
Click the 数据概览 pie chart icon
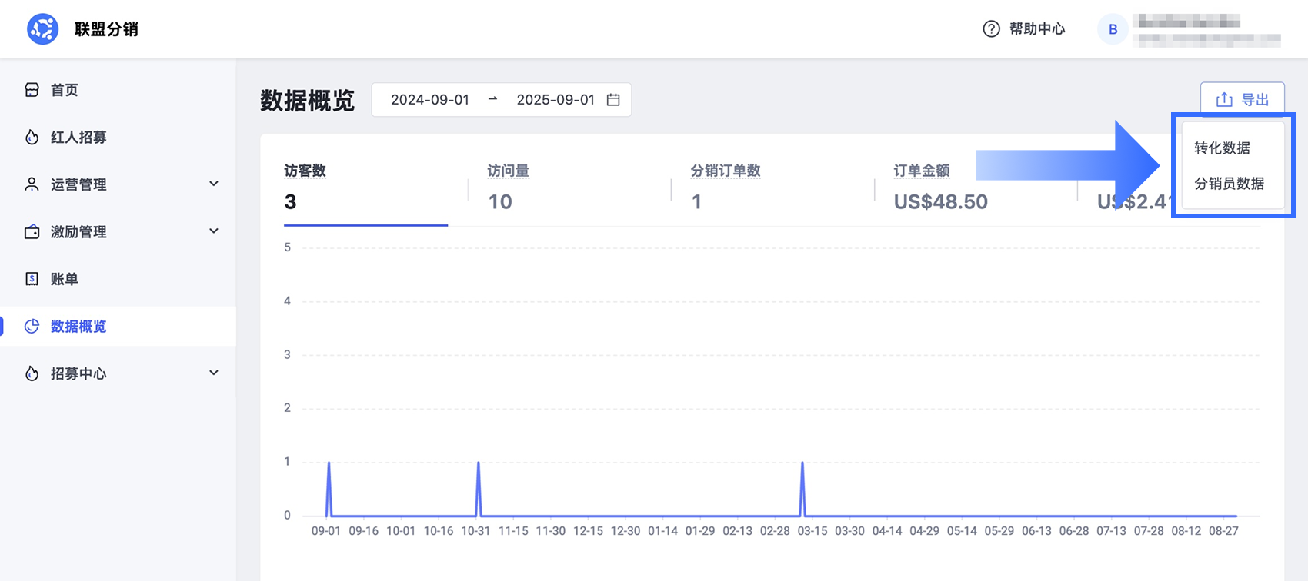[x=32, y=327]
